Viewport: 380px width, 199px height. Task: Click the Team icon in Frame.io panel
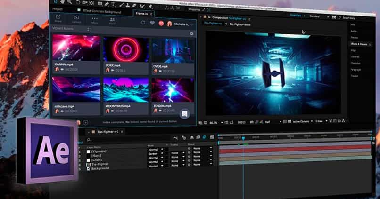tap(112, 21)
